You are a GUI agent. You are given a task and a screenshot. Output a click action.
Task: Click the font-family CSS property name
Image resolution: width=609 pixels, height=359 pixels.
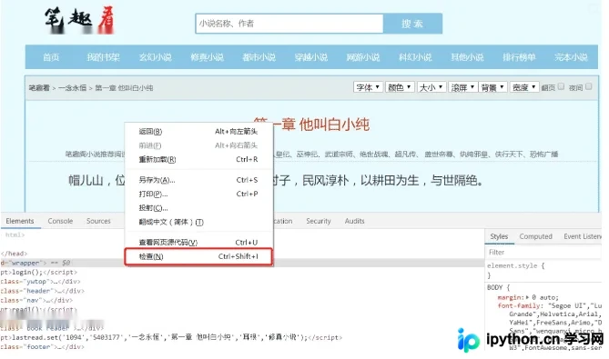click(518, 306)
